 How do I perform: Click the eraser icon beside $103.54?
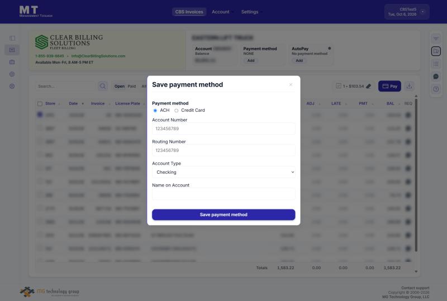369,86
